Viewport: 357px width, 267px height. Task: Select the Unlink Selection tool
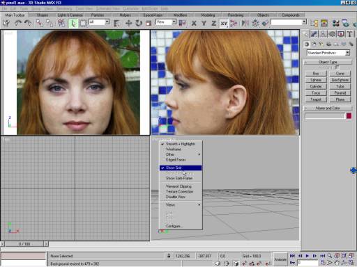click(50, 23)
